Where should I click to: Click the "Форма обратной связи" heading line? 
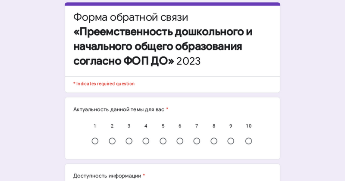[131, 17]
